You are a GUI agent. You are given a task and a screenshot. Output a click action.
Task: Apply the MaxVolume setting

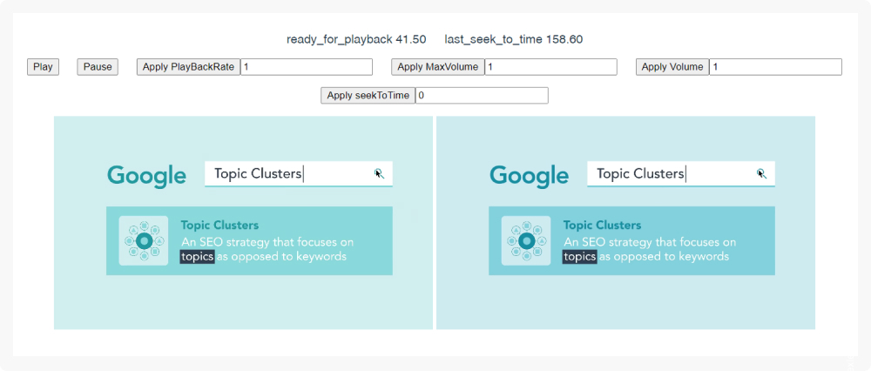tap(438, 67)
